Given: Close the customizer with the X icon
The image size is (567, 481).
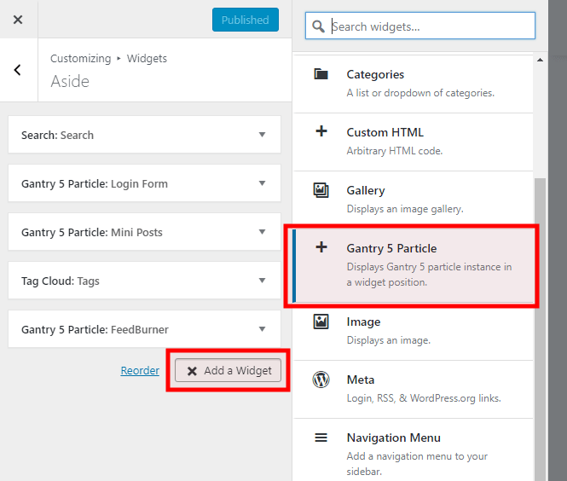Looking at the screenshot, I should (x=18, y=20).
